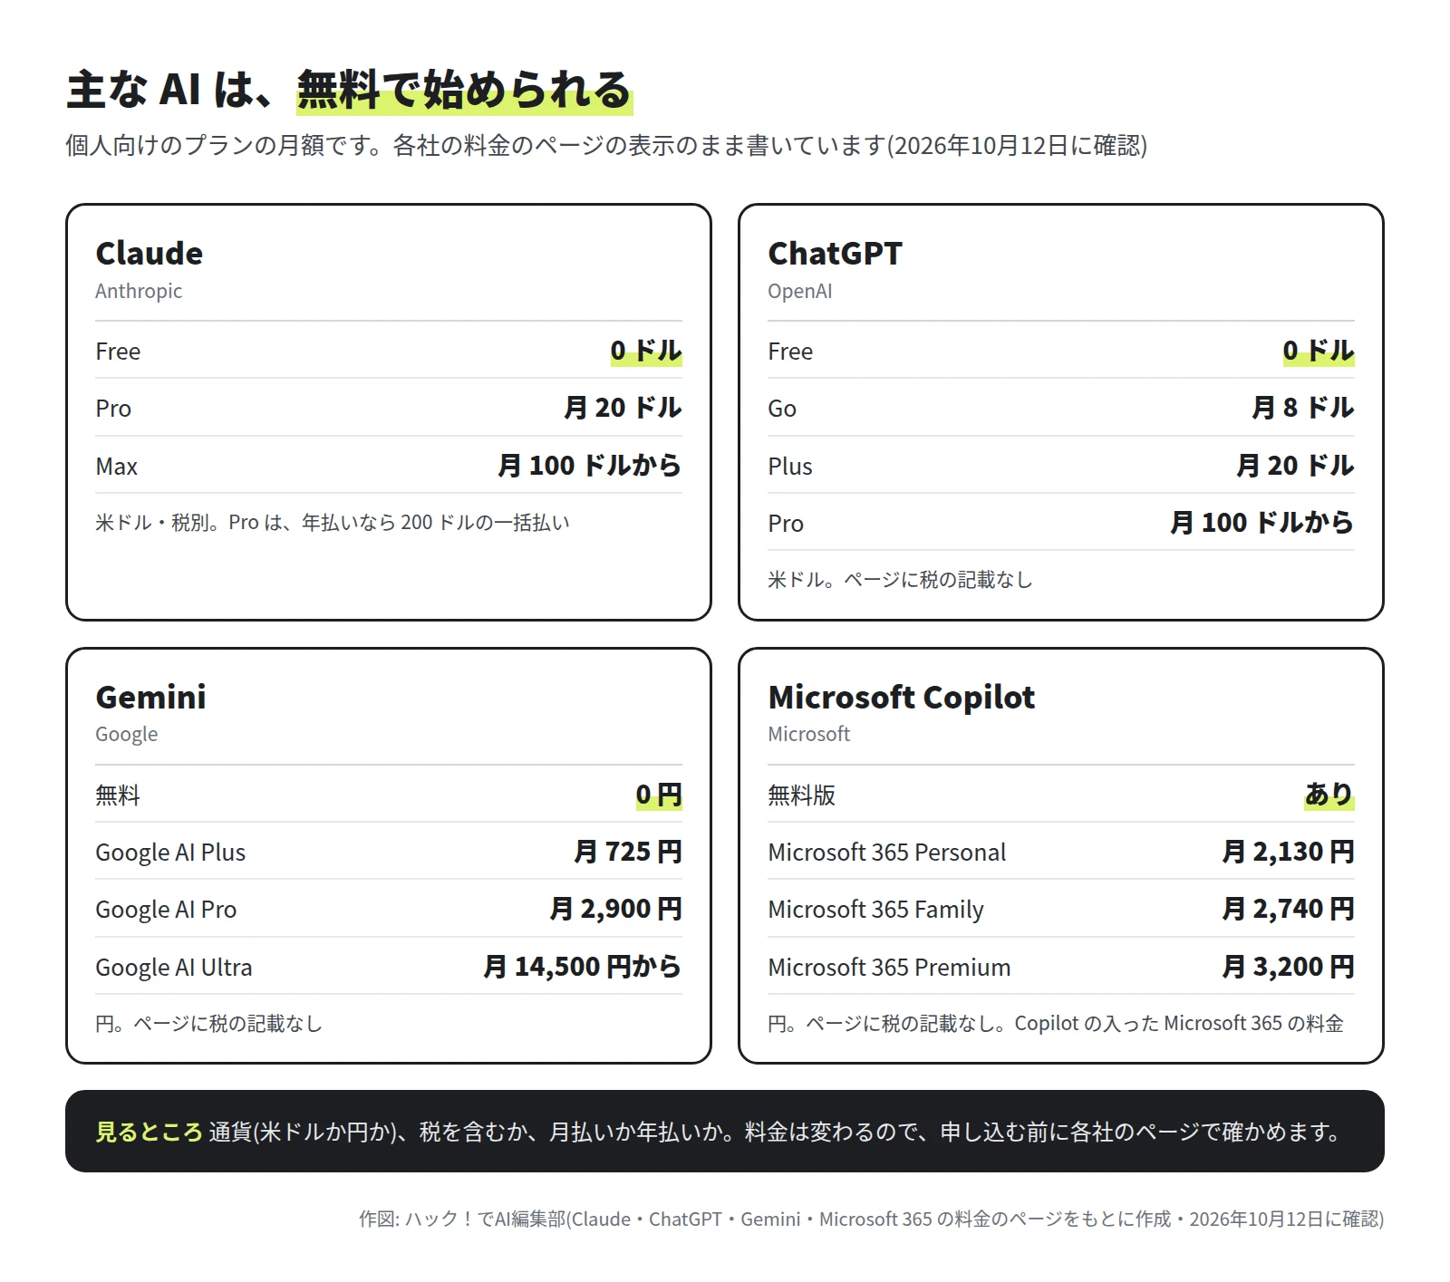
Task: Click the Copilot footnote about Microsoft 365 の料金
Action: click(1056, 1024)
